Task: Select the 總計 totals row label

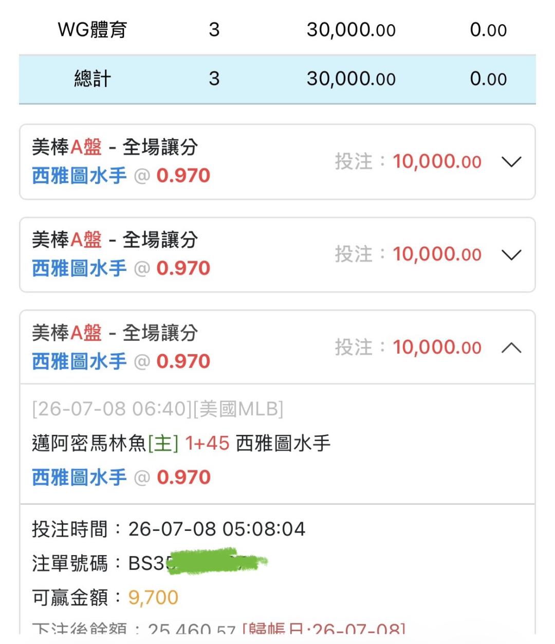Action: click(92, 79)
